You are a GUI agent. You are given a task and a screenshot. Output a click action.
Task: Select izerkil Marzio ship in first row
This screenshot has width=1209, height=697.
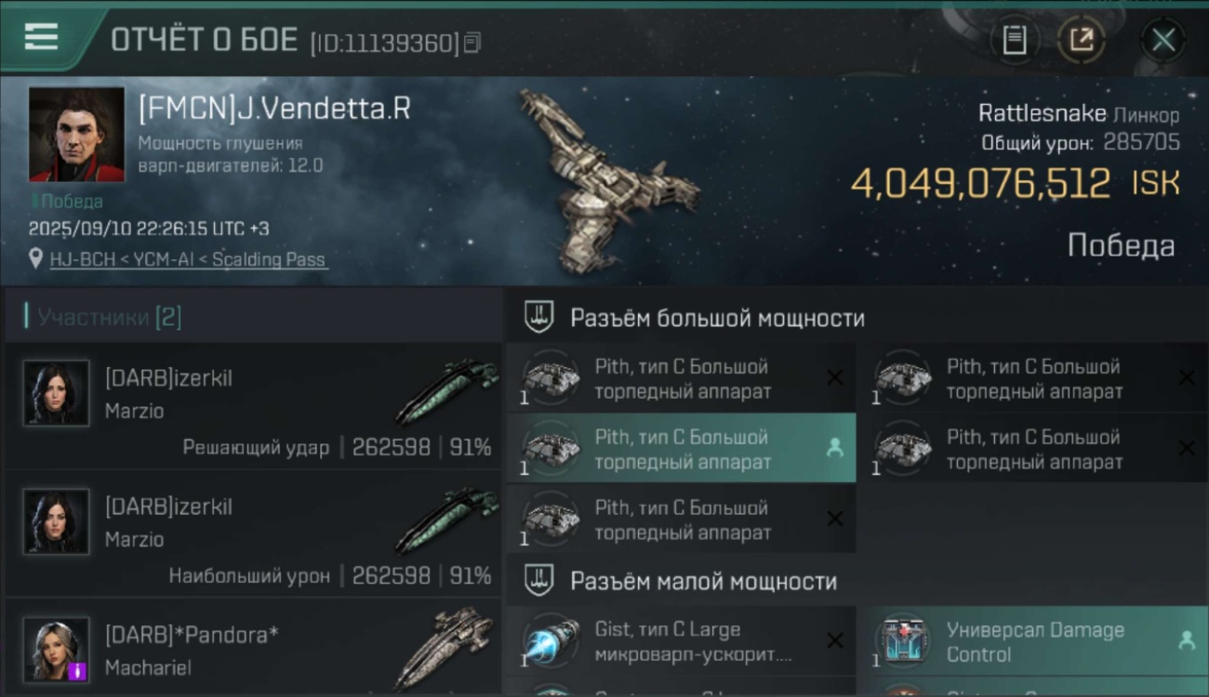pyautogui.click(x=446, y=390)
